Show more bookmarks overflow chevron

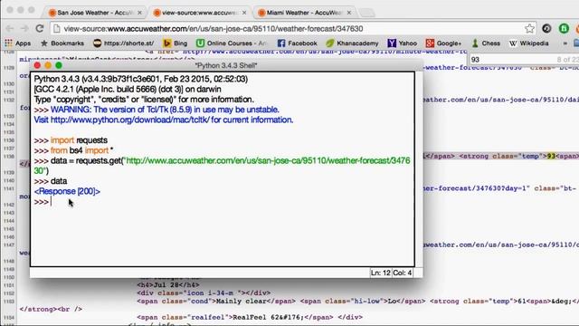[x=565, y=43]
